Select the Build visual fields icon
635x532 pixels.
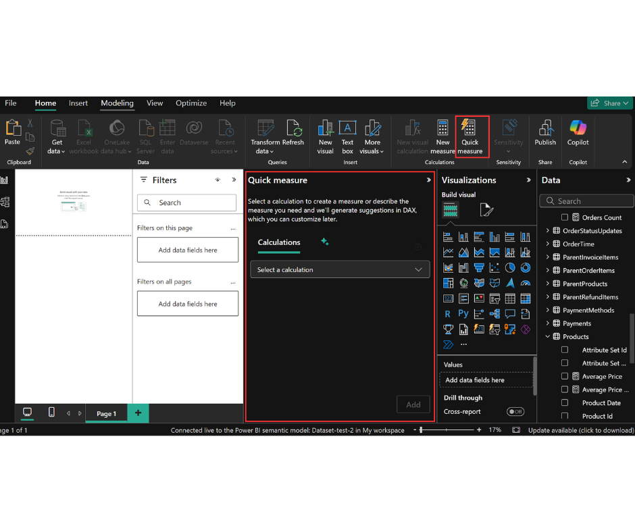tap(451, 210)
